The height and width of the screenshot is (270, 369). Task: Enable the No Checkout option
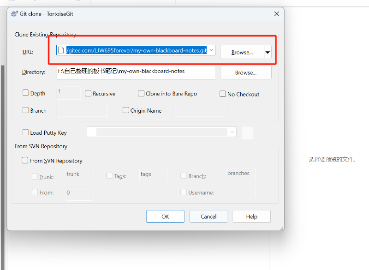(223, 94)
